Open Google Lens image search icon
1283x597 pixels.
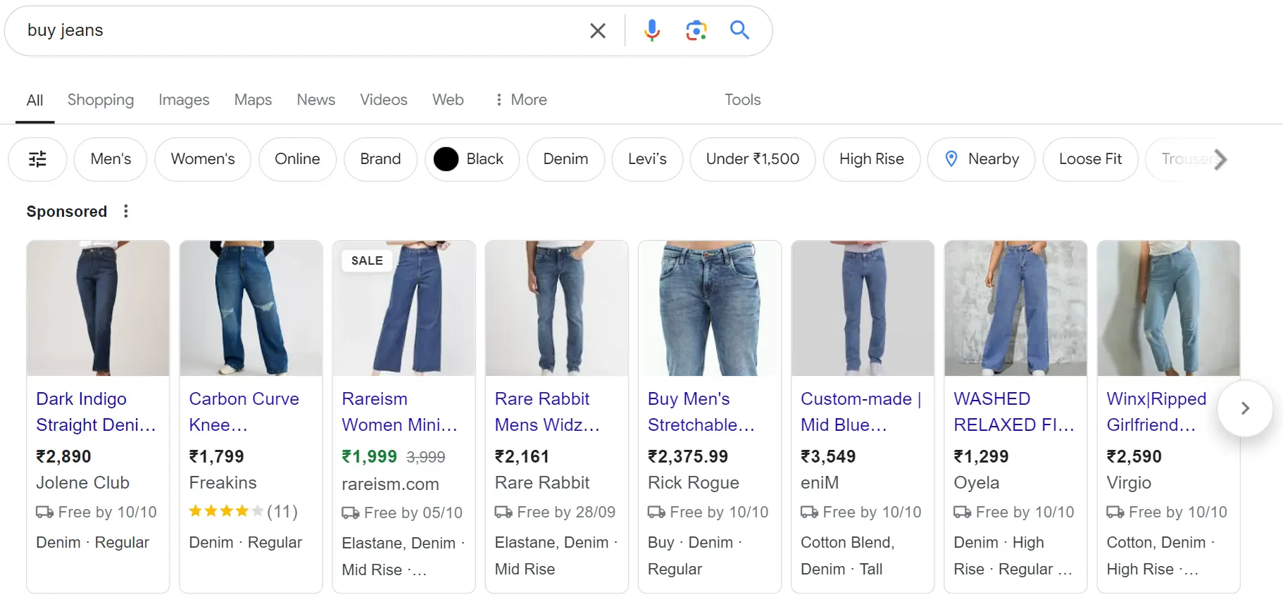click(696, 30)
